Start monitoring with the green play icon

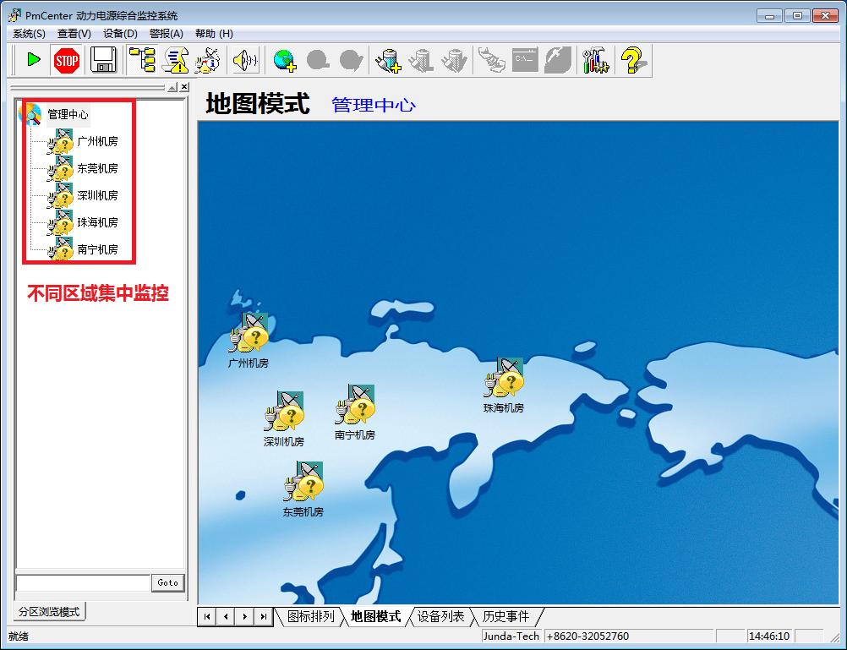pyautogui.click(x=34, y=59)
